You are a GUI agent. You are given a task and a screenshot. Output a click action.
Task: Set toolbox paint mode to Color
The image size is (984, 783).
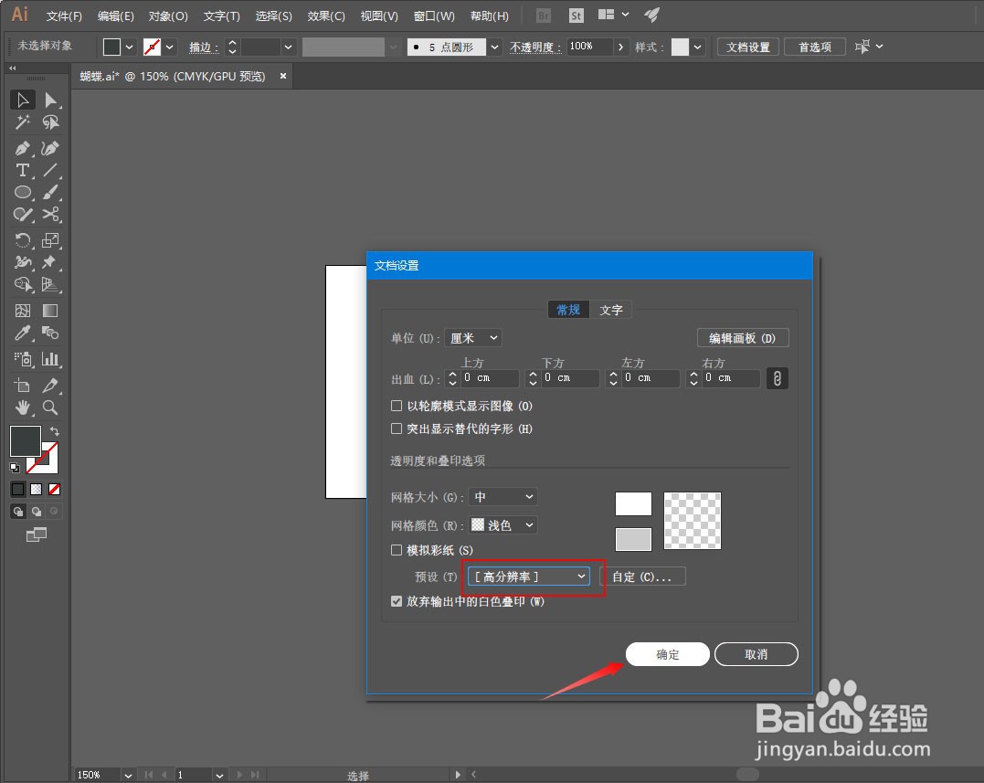[x=17, y=490]
